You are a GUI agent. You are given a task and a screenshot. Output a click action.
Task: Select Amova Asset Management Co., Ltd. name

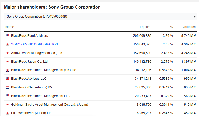click(x=37, y=53)
